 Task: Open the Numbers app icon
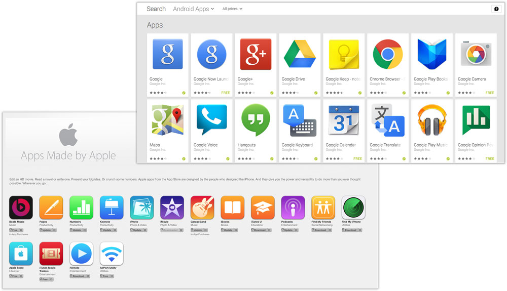[x=82, y=207]
